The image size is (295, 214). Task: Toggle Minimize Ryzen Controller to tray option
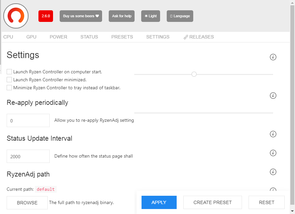pos(9,88)
